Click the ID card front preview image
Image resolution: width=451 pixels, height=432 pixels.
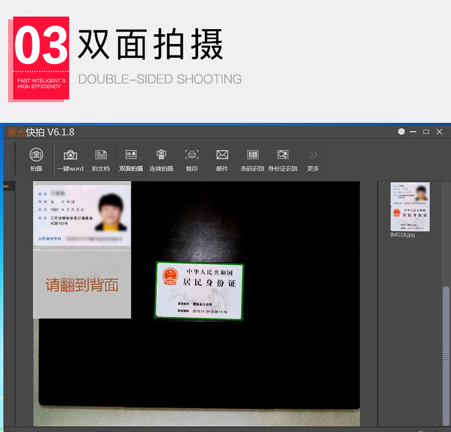pyautogui.click(x=82, y=215)
